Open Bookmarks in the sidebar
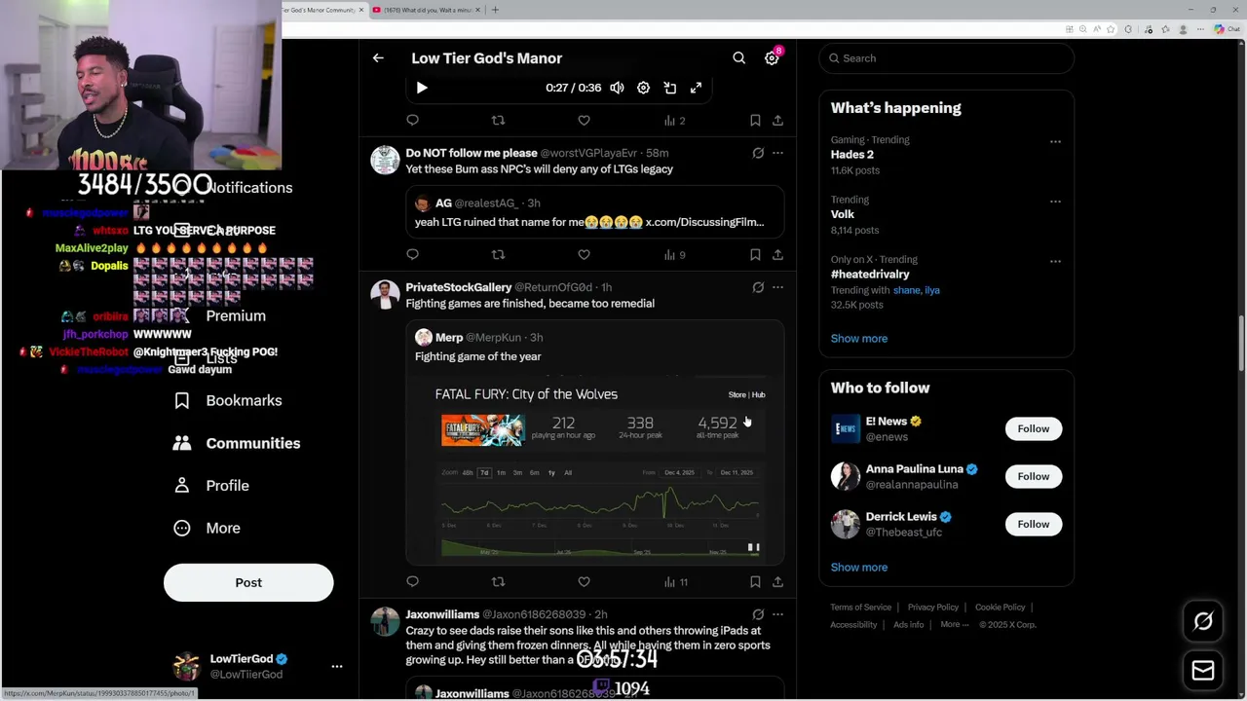1247x701 pixels. 227,400
